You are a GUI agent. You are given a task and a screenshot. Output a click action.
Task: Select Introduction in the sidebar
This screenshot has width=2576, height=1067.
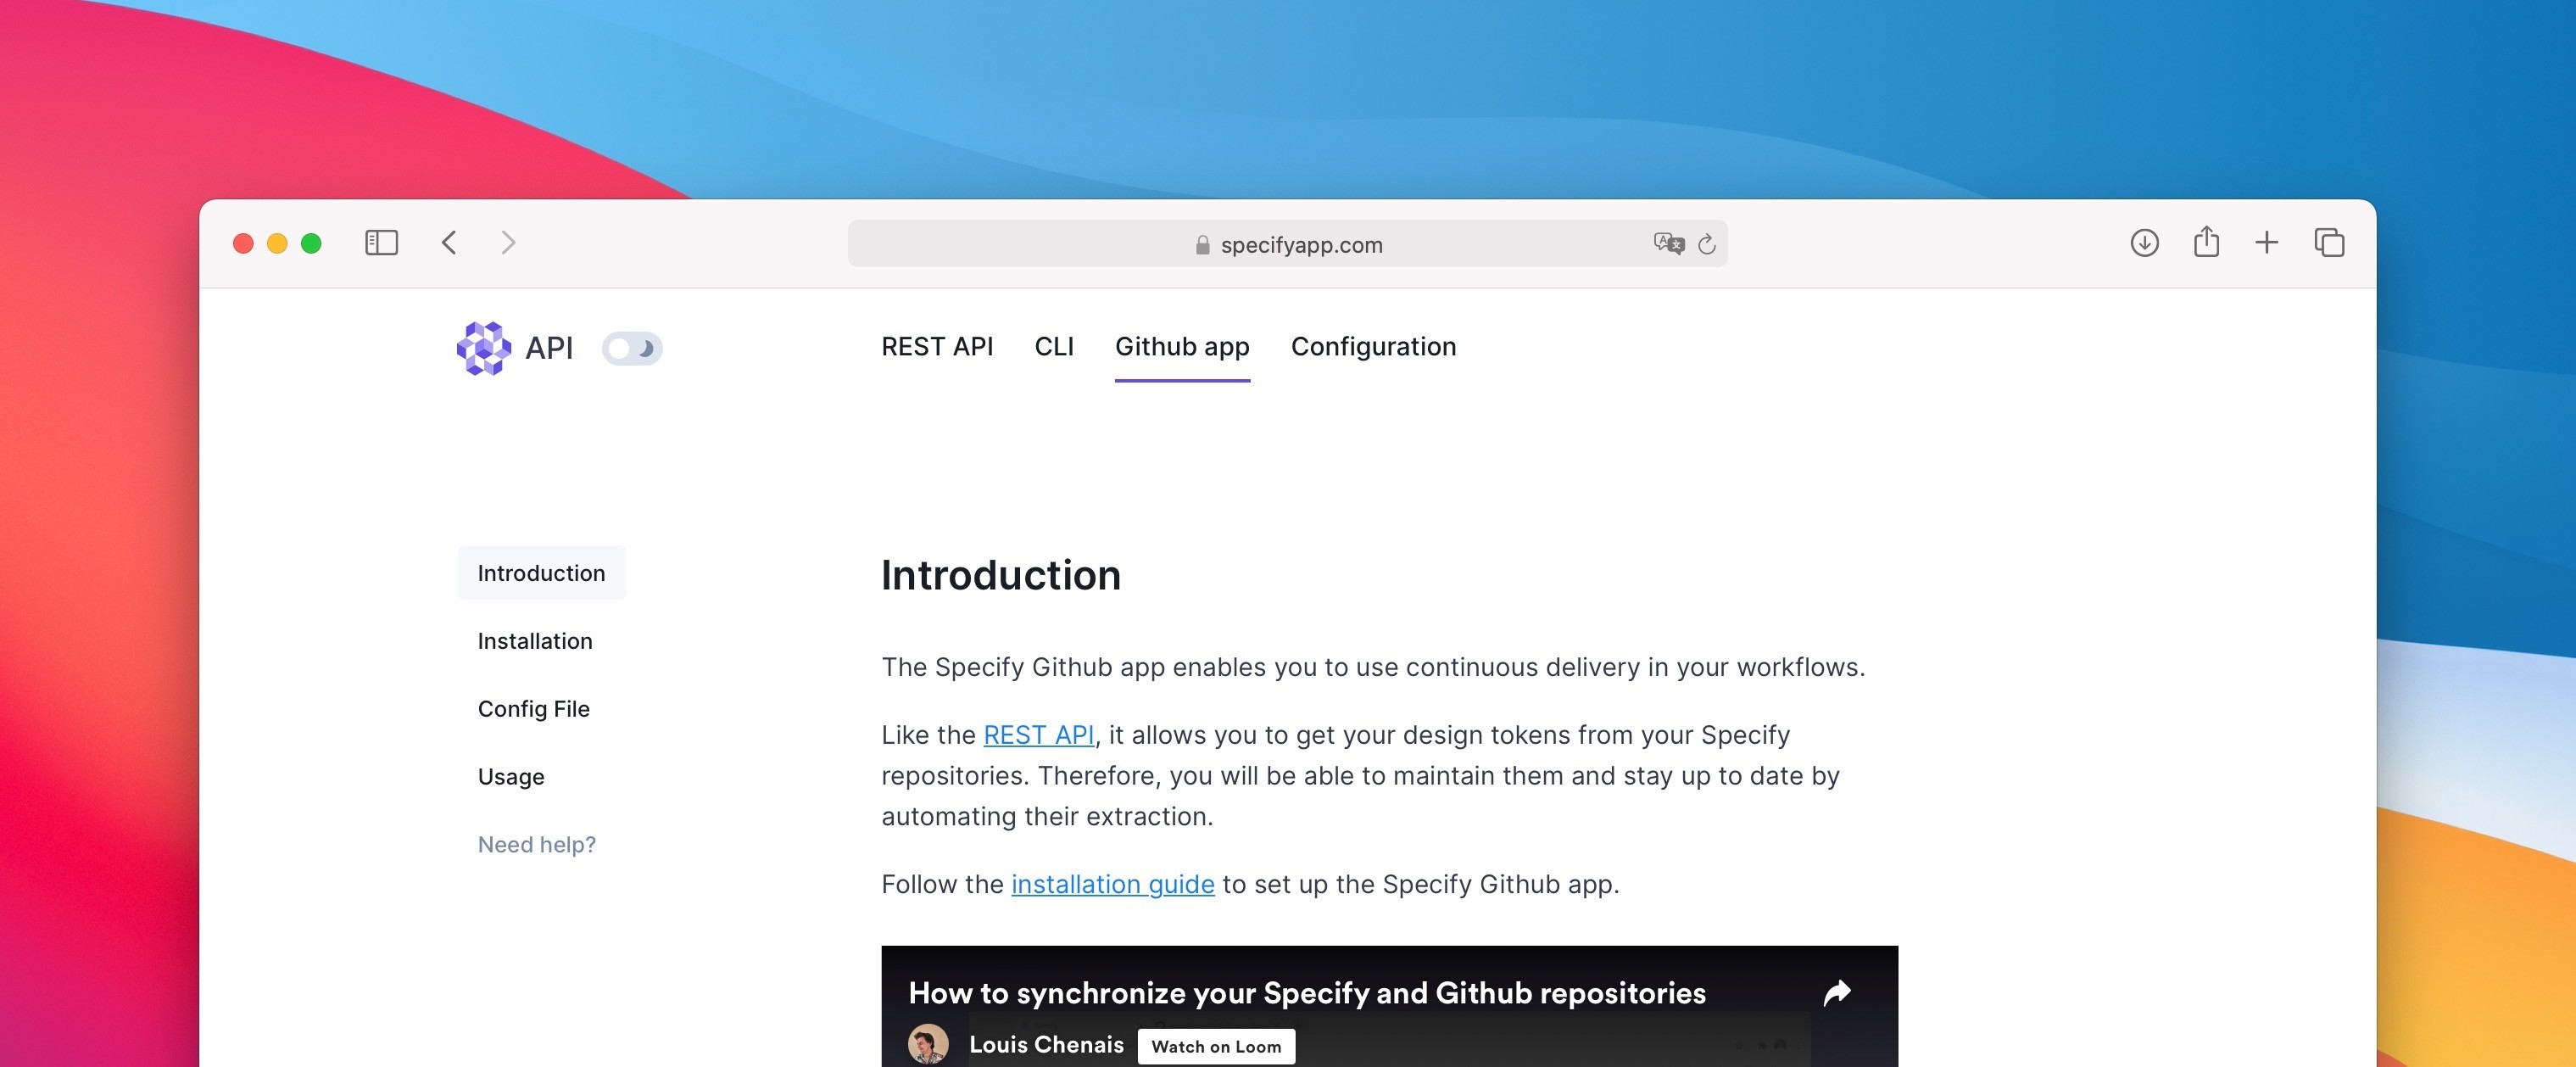[541, 573]
